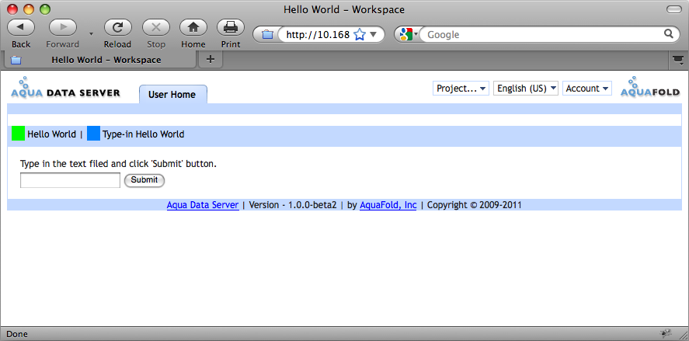This screenshot has width=689, height=341.
Task: Expand the Project dropdown
Action: [461, 89]
